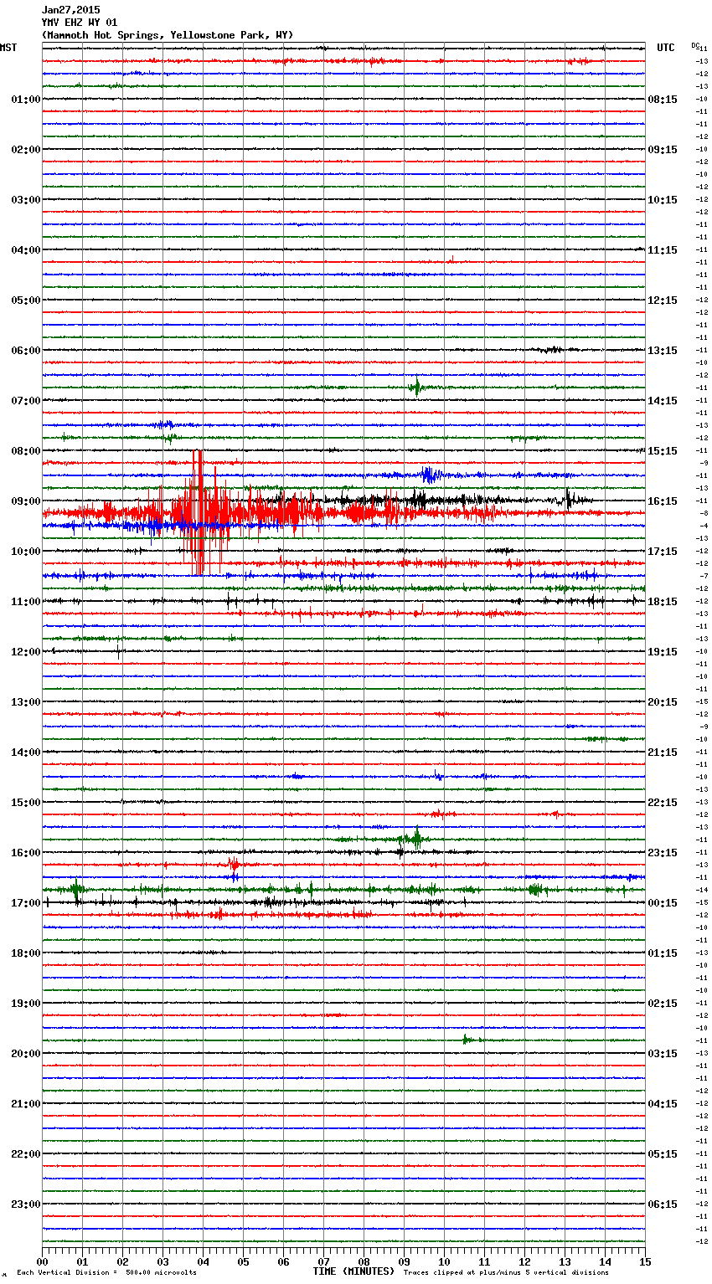Select the 06:15 UTC time label

[663, 1204]
